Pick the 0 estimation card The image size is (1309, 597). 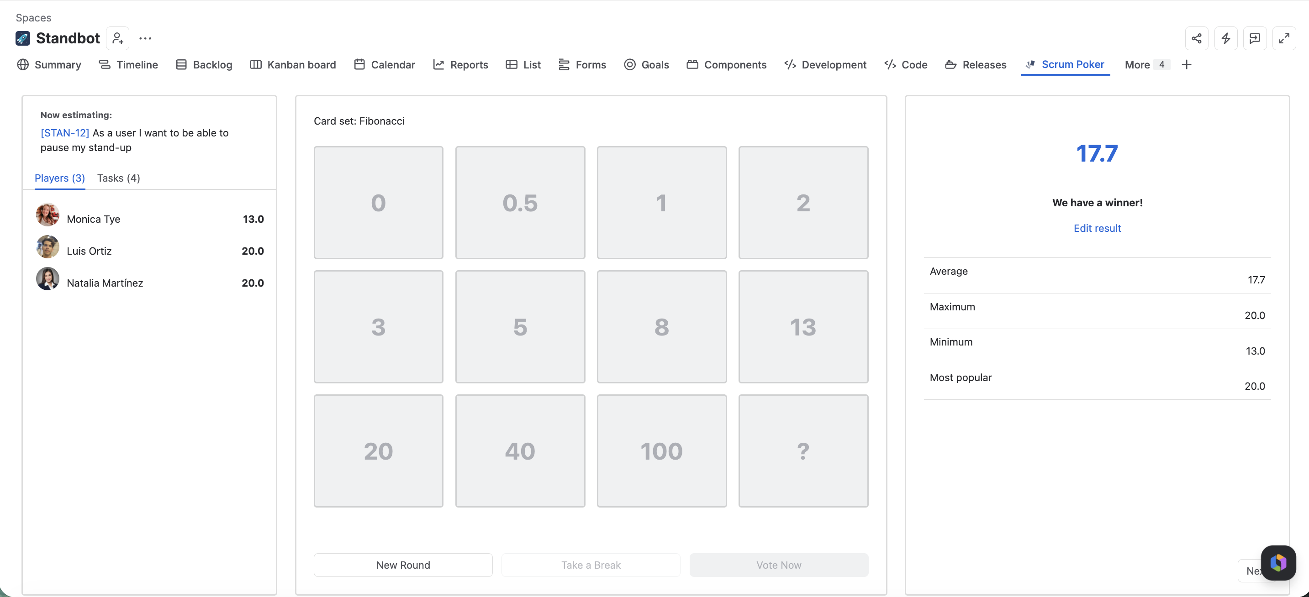(379, 203)
